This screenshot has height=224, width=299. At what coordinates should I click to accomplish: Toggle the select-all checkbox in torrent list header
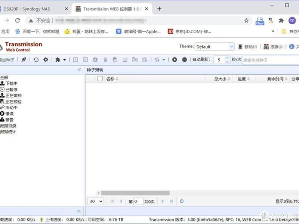(100, 79)
